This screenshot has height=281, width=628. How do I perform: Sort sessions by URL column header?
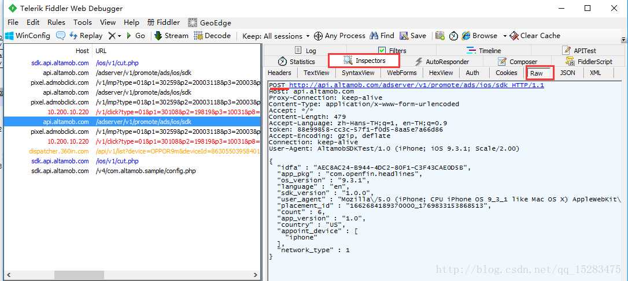[x=101, y=51]
